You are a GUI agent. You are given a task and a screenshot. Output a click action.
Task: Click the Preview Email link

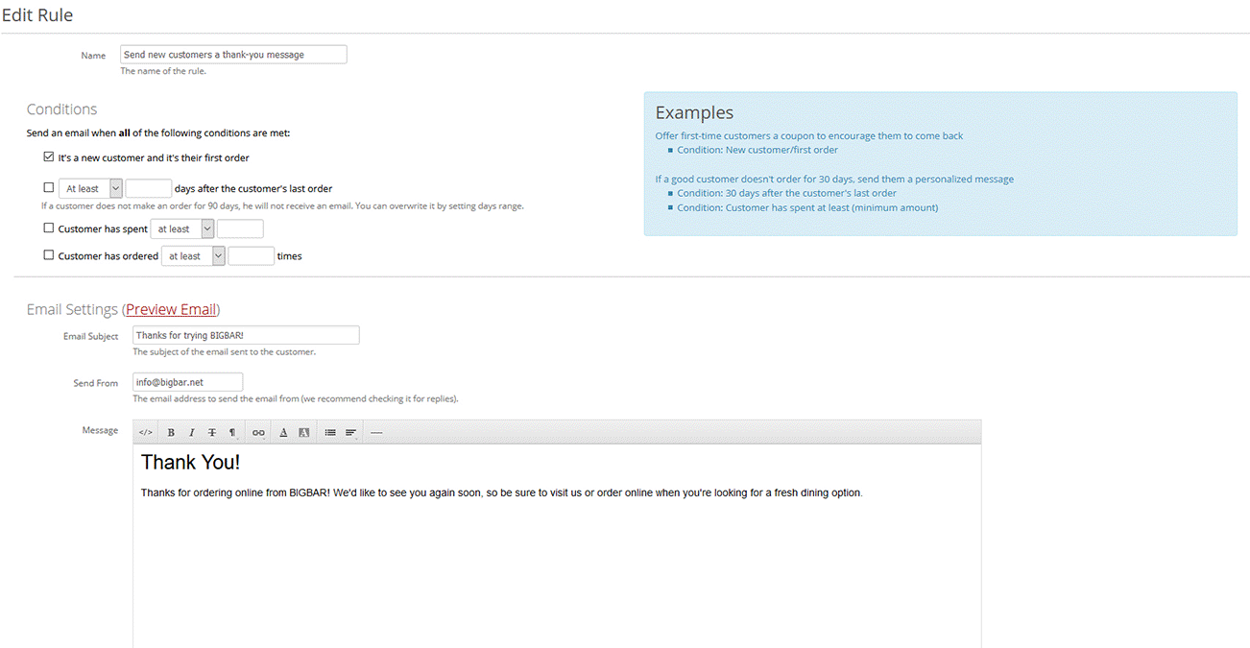[x=171, y=309]
